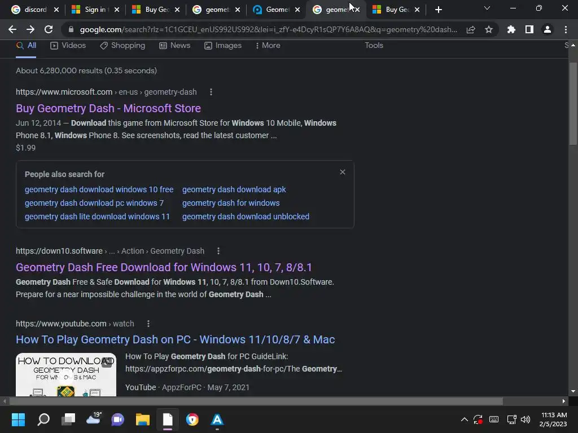Viewport: 578px width, 433px height.
Task: Search geometry dash download pc windows 7
Action: pyautogui.click(x=94, y=203)
